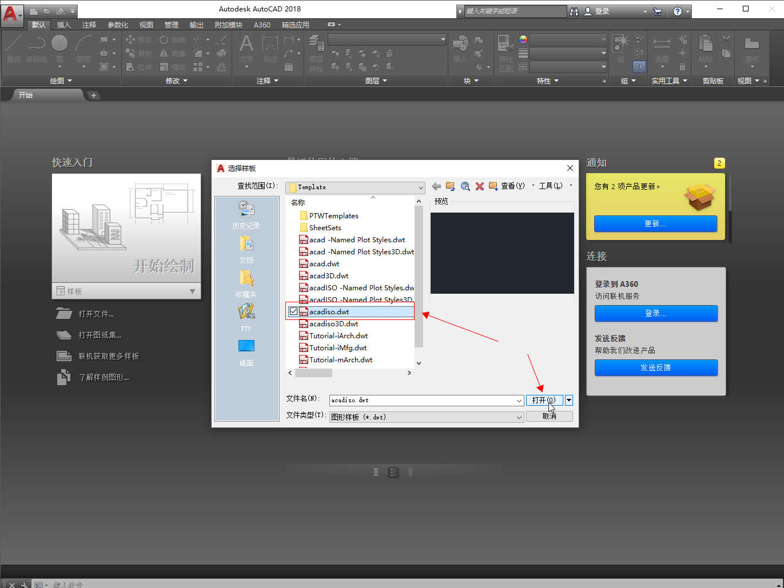Click the Paste (粘贴) clipboard icon
The width and height of the screenshot is (784, 588).
tap(706, 48)
